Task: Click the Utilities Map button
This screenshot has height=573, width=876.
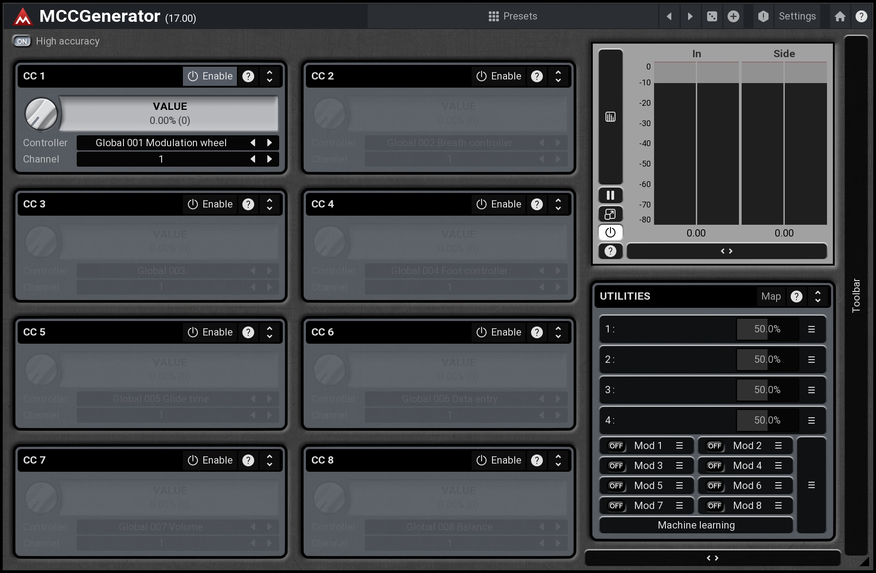Action: pyautogui.click(x=771, y=296)
